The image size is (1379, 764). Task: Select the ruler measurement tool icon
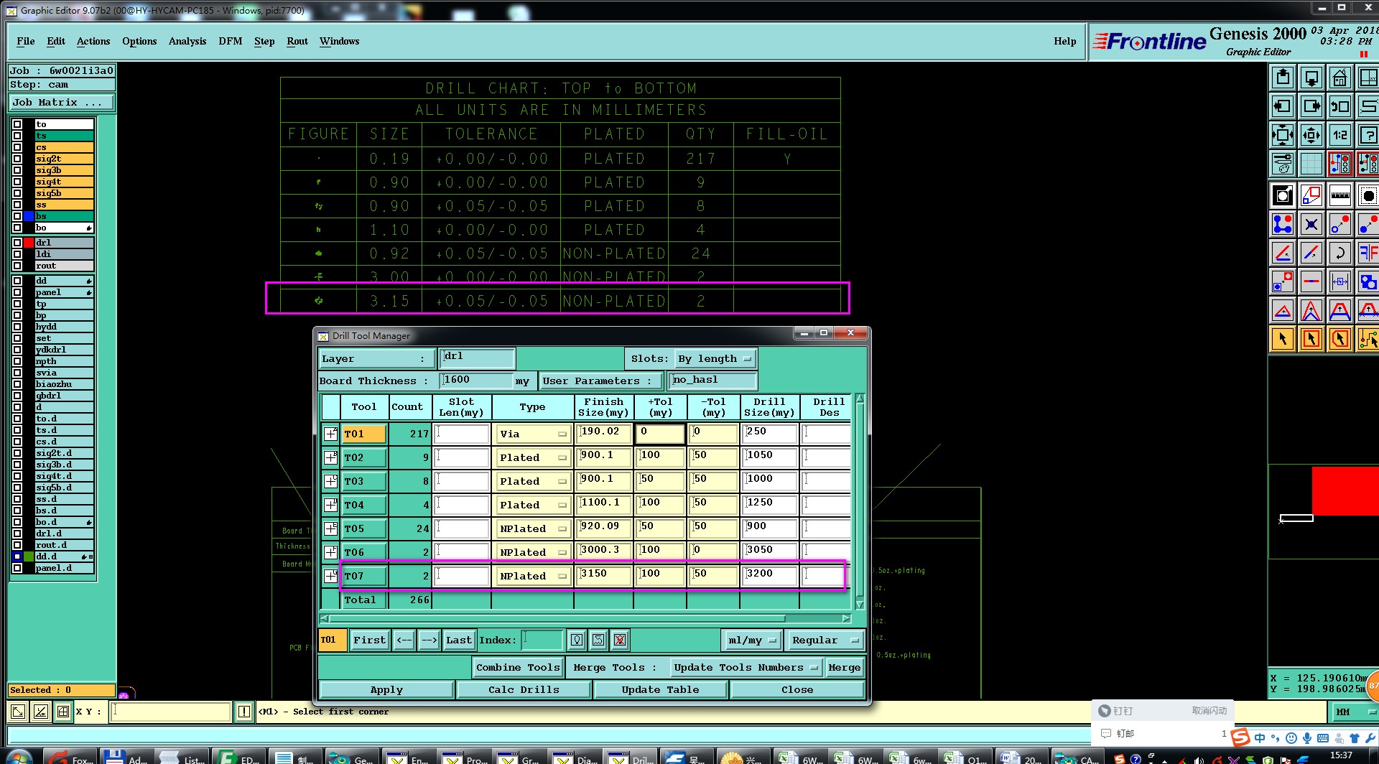1339,195
